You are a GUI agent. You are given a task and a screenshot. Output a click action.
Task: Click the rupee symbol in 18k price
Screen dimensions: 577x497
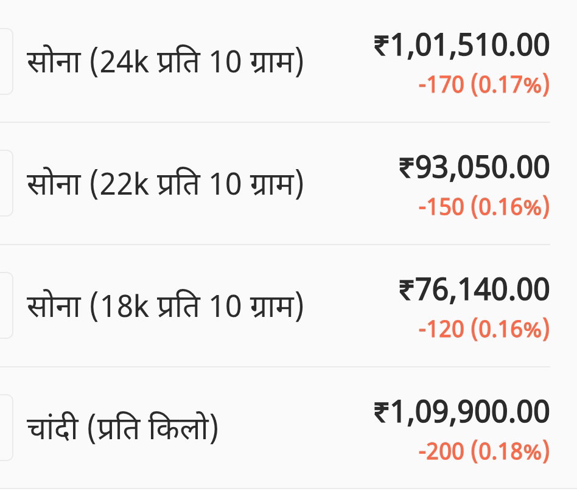pos(407,290)
